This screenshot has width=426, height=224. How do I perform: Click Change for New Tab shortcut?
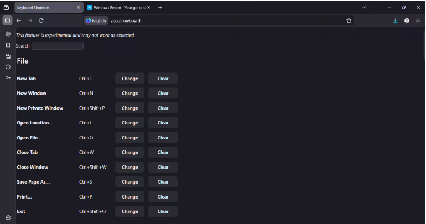(129, 79)
